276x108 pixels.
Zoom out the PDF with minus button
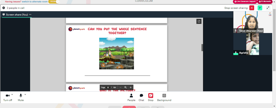pos(121,87)
